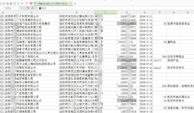Click the zoom magnifier icon beside formula bar
194x113 pixels.
click(28, 8)
